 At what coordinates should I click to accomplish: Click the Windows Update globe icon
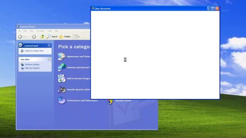22,65
